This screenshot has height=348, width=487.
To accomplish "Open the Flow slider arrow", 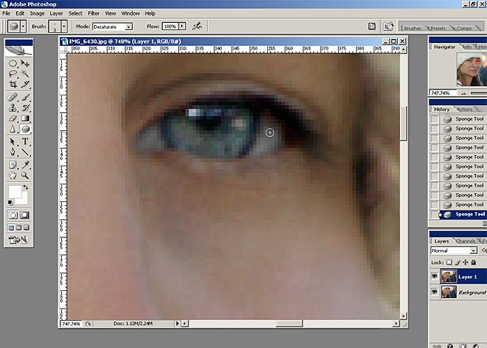I will click(182, 26).
